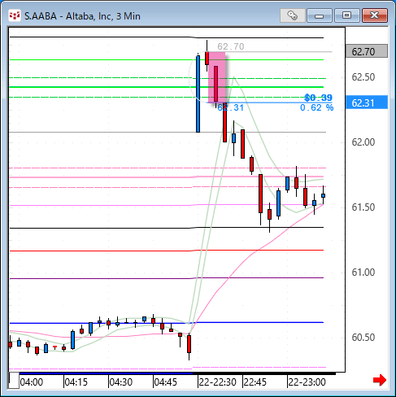Click the 22:45 time axis label
This screenshot has height=397, width=396.
[255, 382]
